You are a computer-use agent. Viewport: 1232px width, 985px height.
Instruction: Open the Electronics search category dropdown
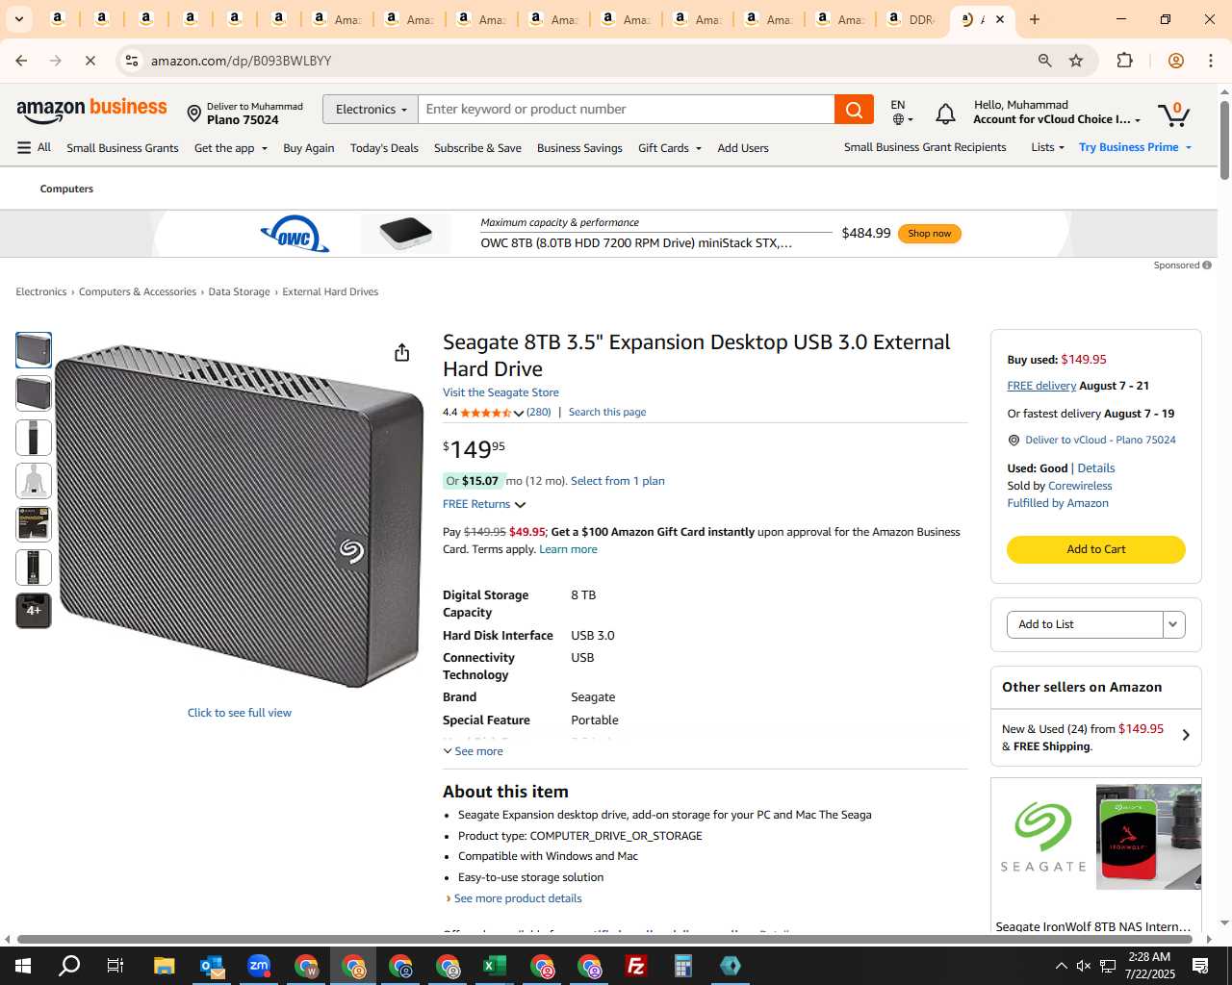click(x=371, y=110)
